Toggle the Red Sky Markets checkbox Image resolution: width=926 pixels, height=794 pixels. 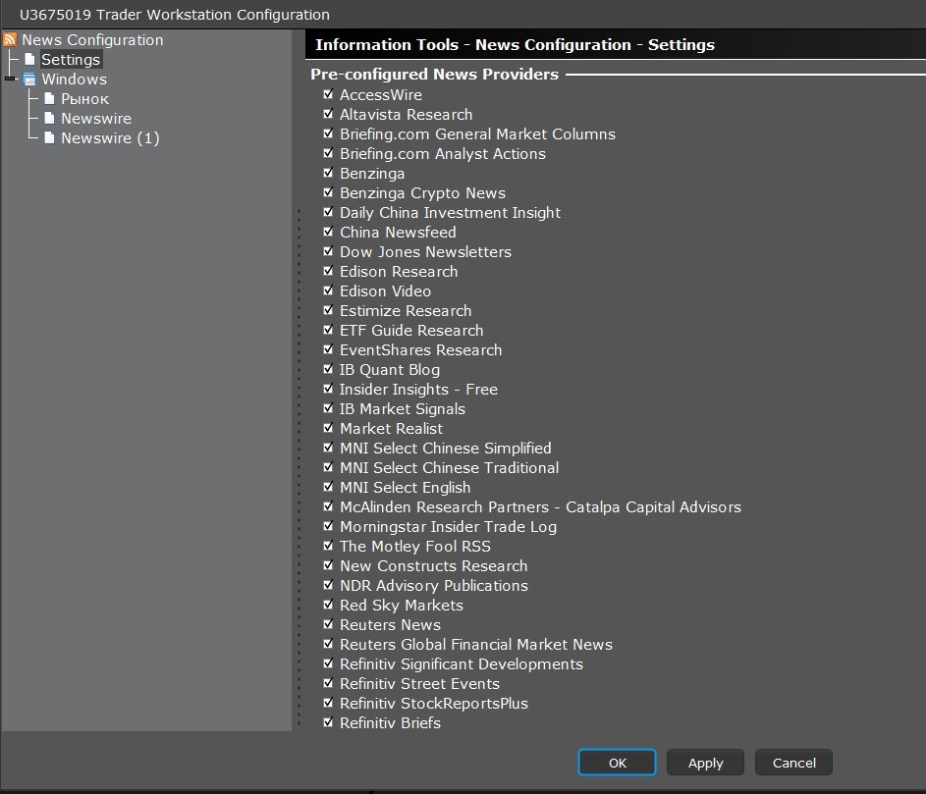(x=328, y=604)
